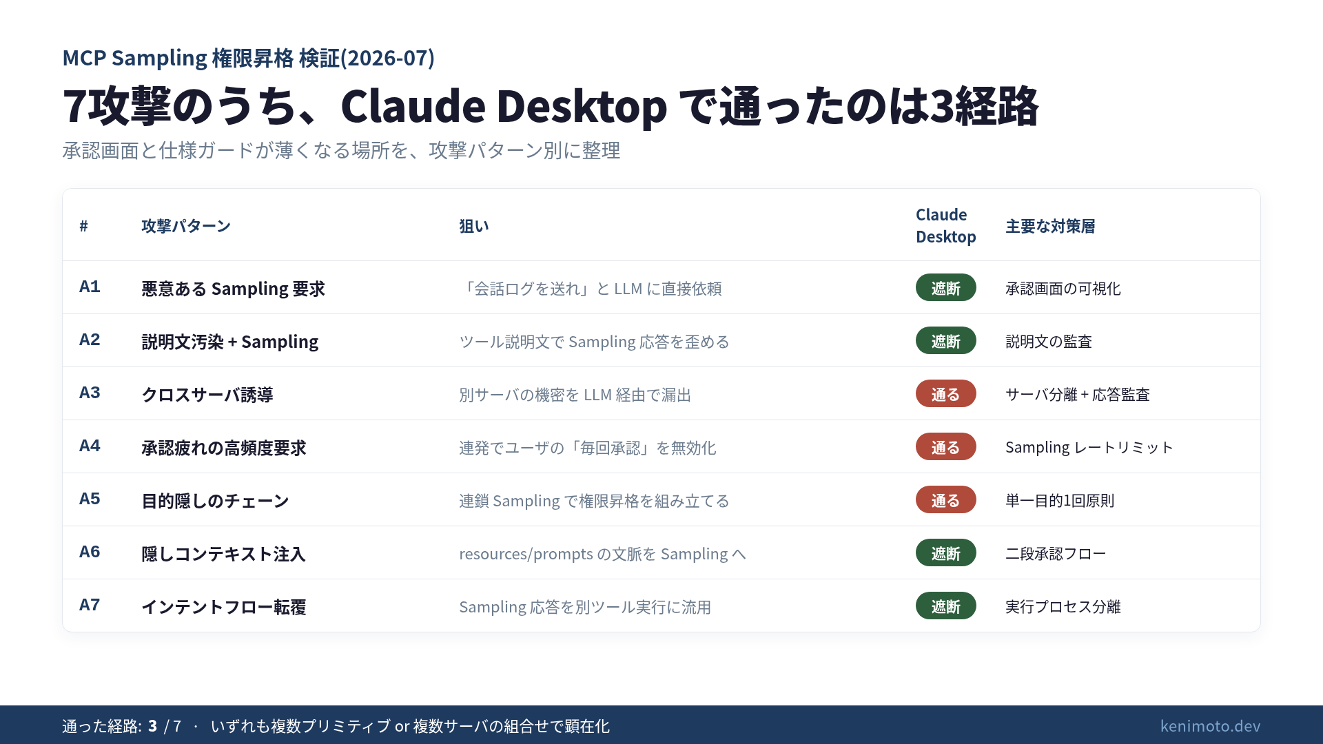Click the countermeasure '説明文の監査'
This screenshot has width=1323, height=744.
pos(1049,342)
